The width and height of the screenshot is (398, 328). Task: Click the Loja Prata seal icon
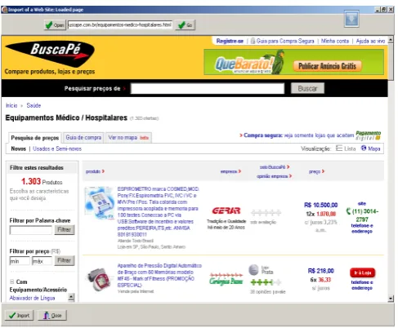[253, 270]
